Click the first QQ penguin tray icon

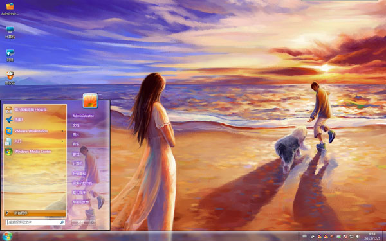click(320, 237)
